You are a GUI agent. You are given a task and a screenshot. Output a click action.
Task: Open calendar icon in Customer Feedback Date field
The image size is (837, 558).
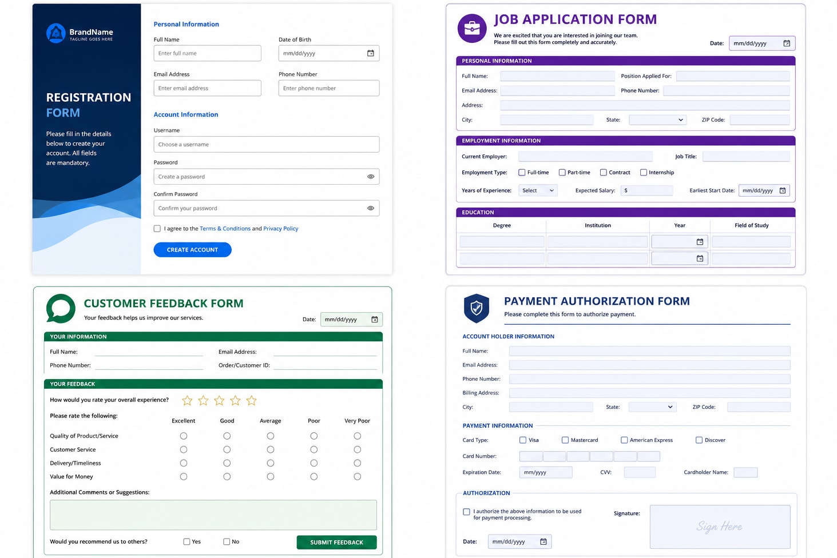click(375, 320)
